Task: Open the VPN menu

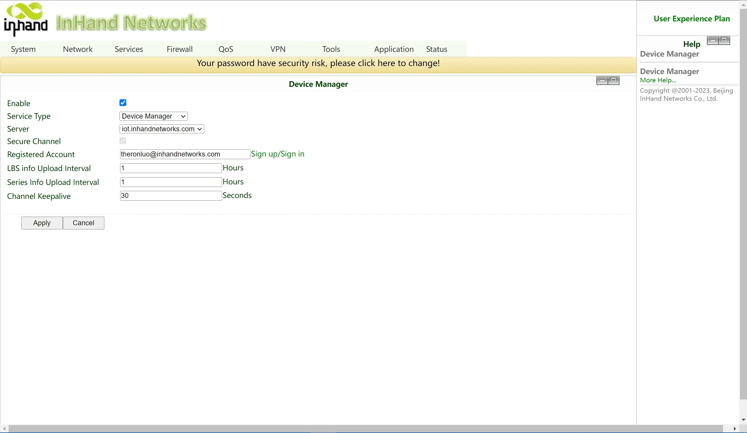Action: click(278, 49)
